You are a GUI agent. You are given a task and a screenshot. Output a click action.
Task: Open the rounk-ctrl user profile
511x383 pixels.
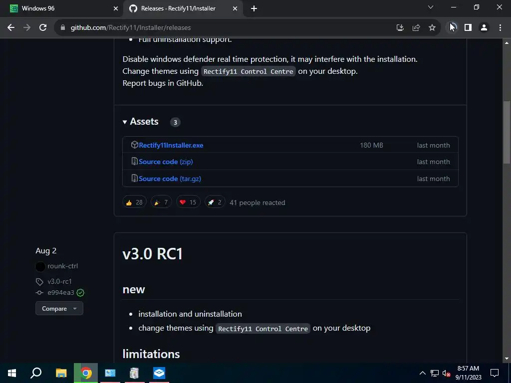pyautogui.click(x=62, y=266)
